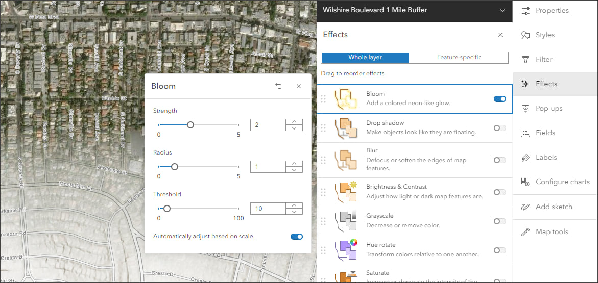Screen dimensions: 598x283
Task: Reset Bloom settings with the undo arrow
Action: 278,86
